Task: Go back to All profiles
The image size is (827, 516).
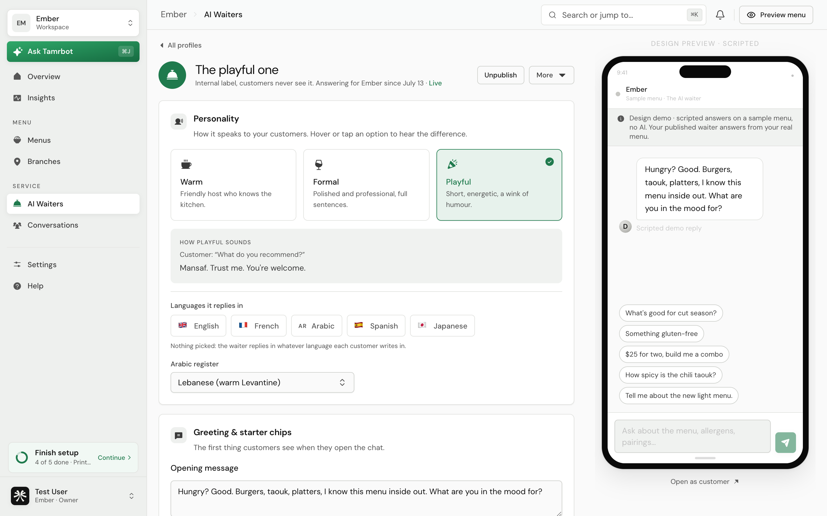Action: point(181,45)
